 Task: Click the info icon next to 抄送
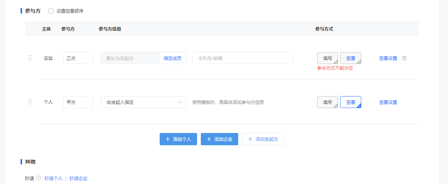39,178
